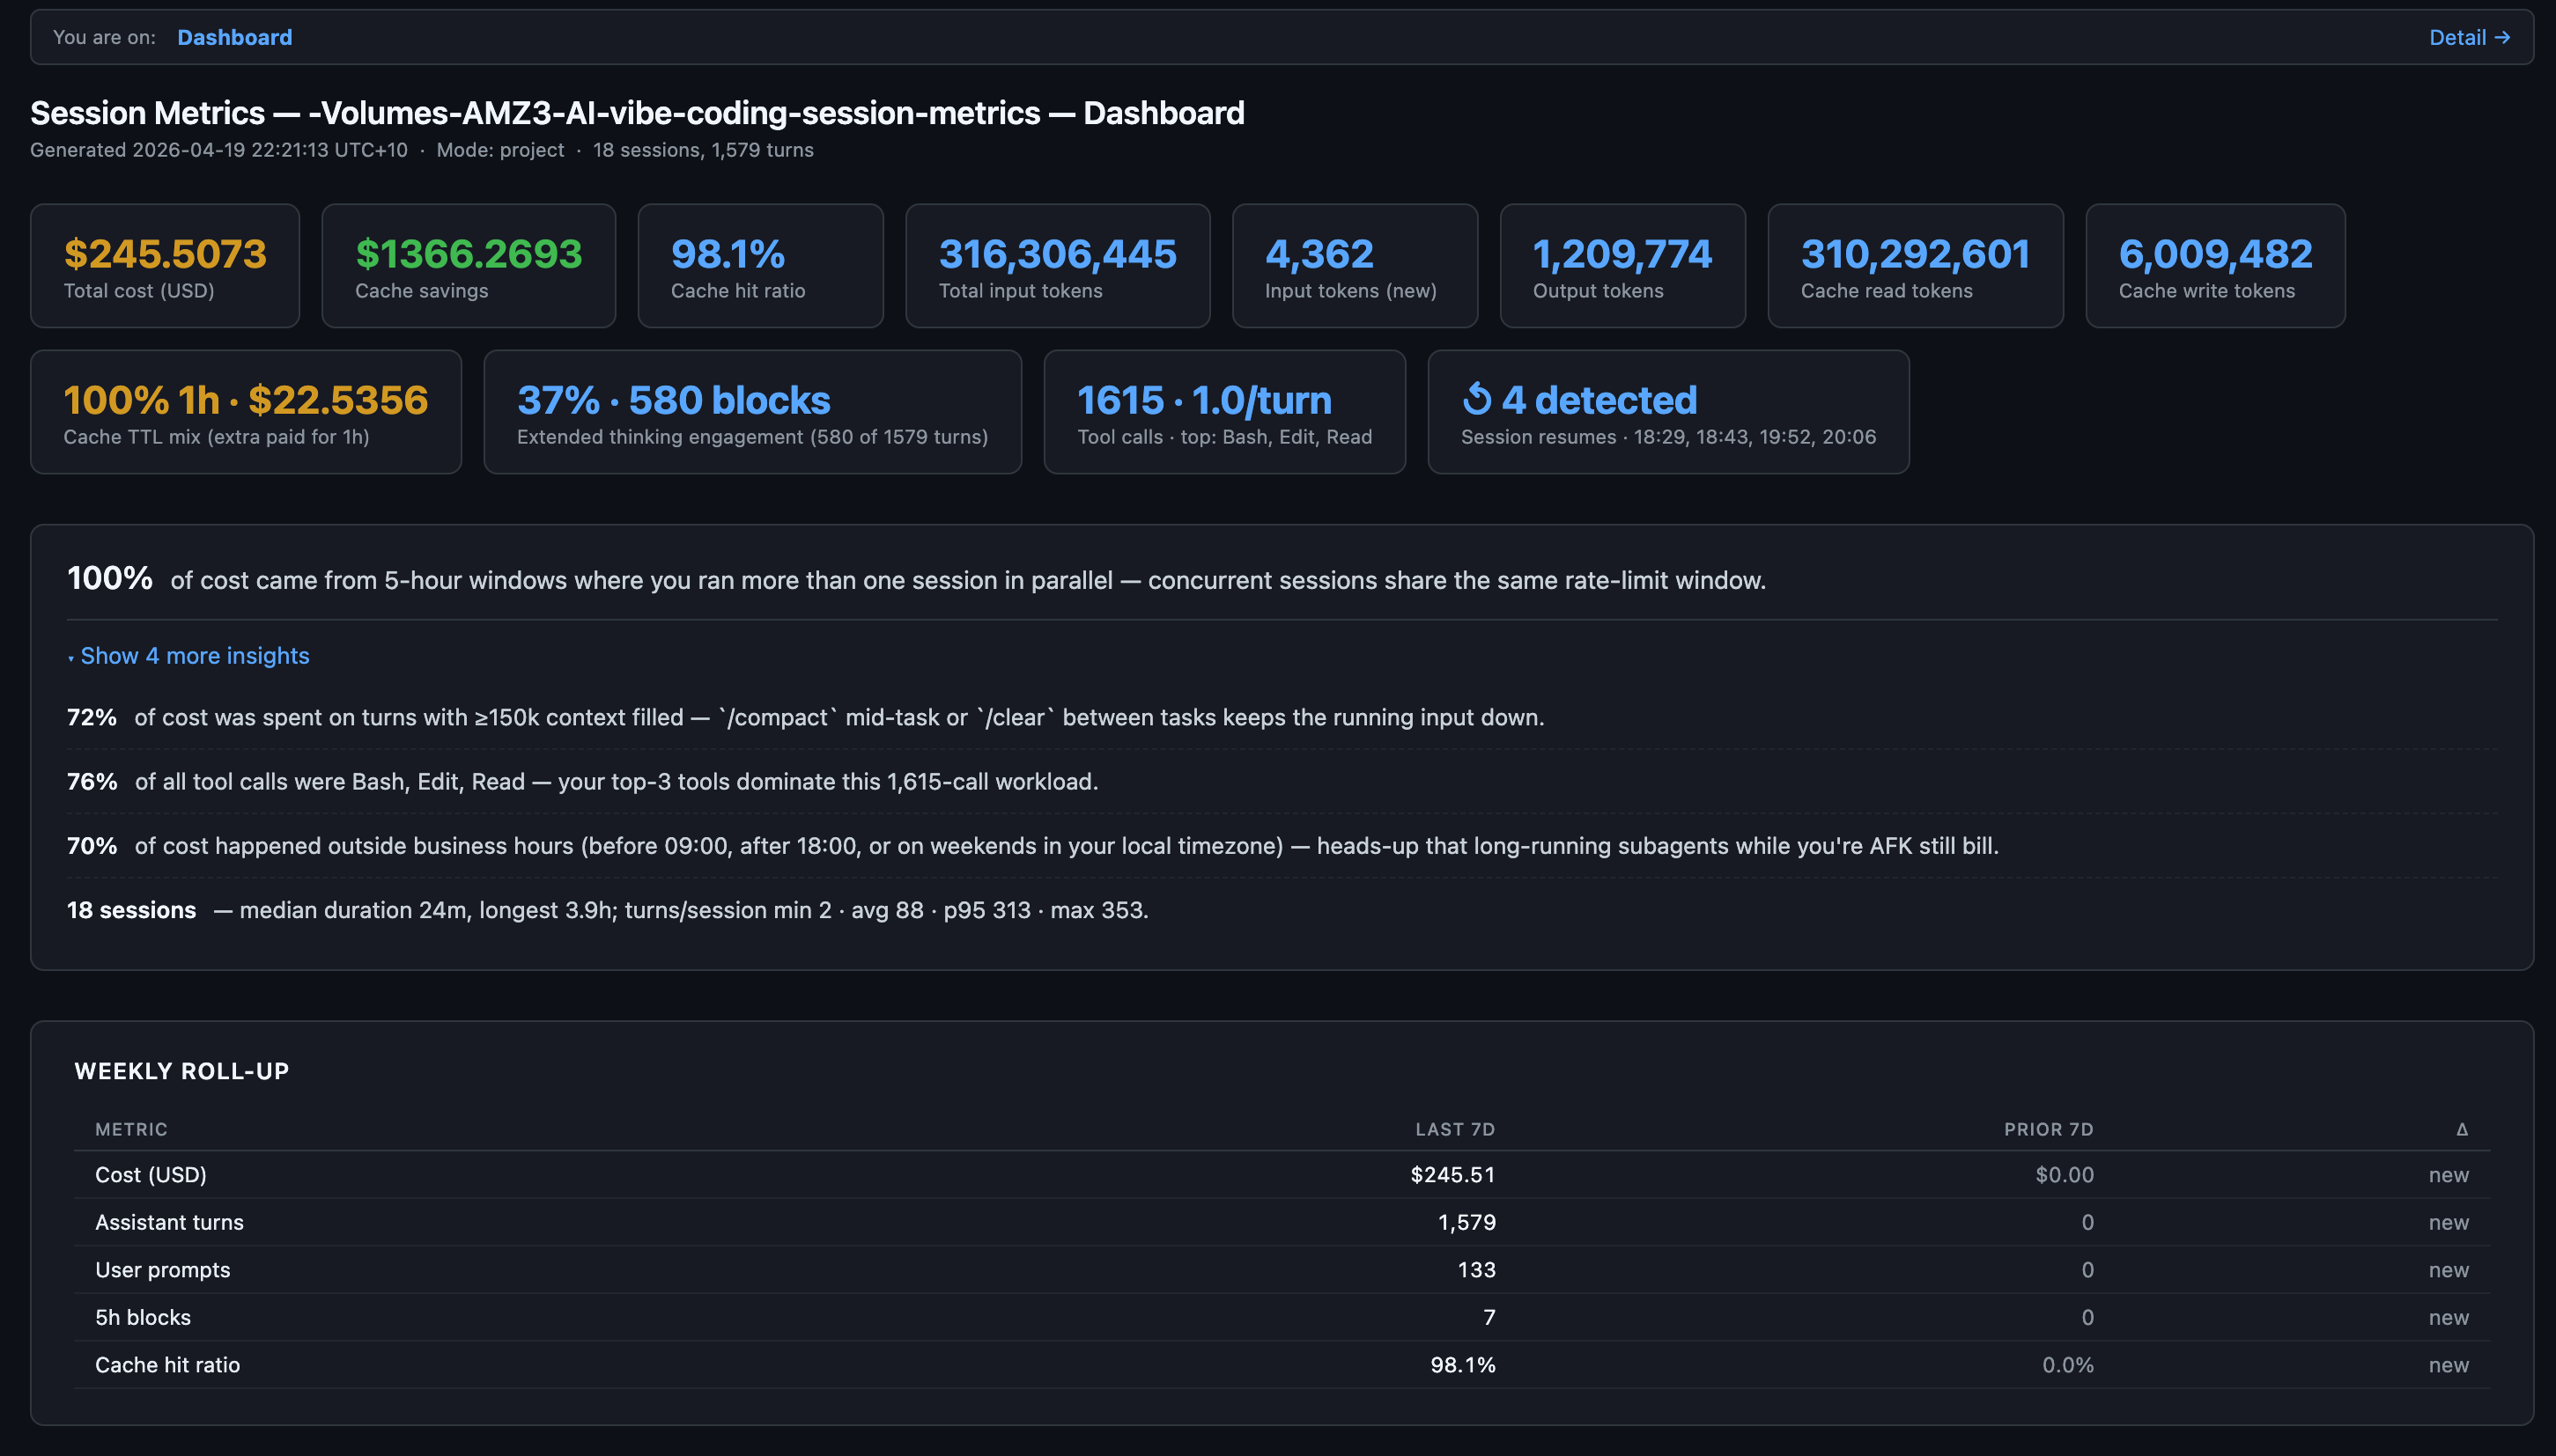Select the Cache write tokens card
The image size is (2556, 1456).
pyautogui.click(x=2214, y=266)
